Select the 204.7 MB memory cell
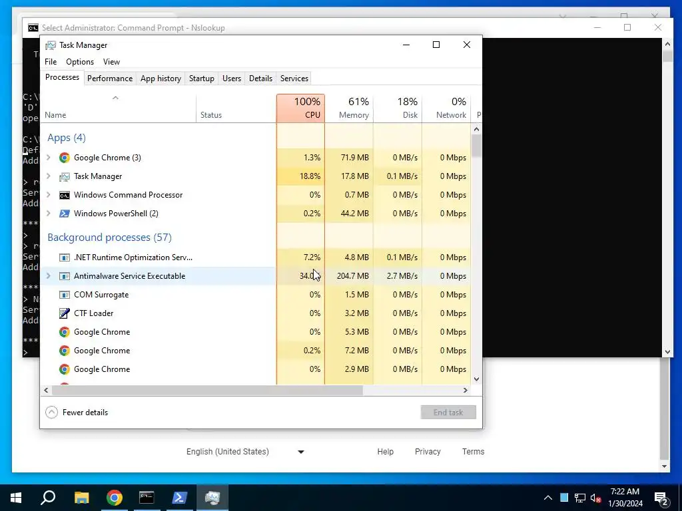The image size is (682, 511). pos(349,276)
